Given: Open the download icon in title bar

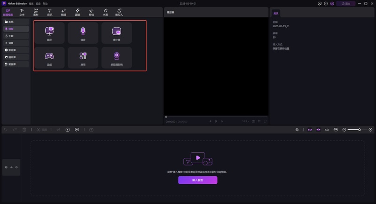Looking at the screenshot, I should pos(326,4).
